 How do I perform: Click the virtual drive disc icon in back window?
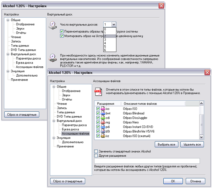click(53, 26)
